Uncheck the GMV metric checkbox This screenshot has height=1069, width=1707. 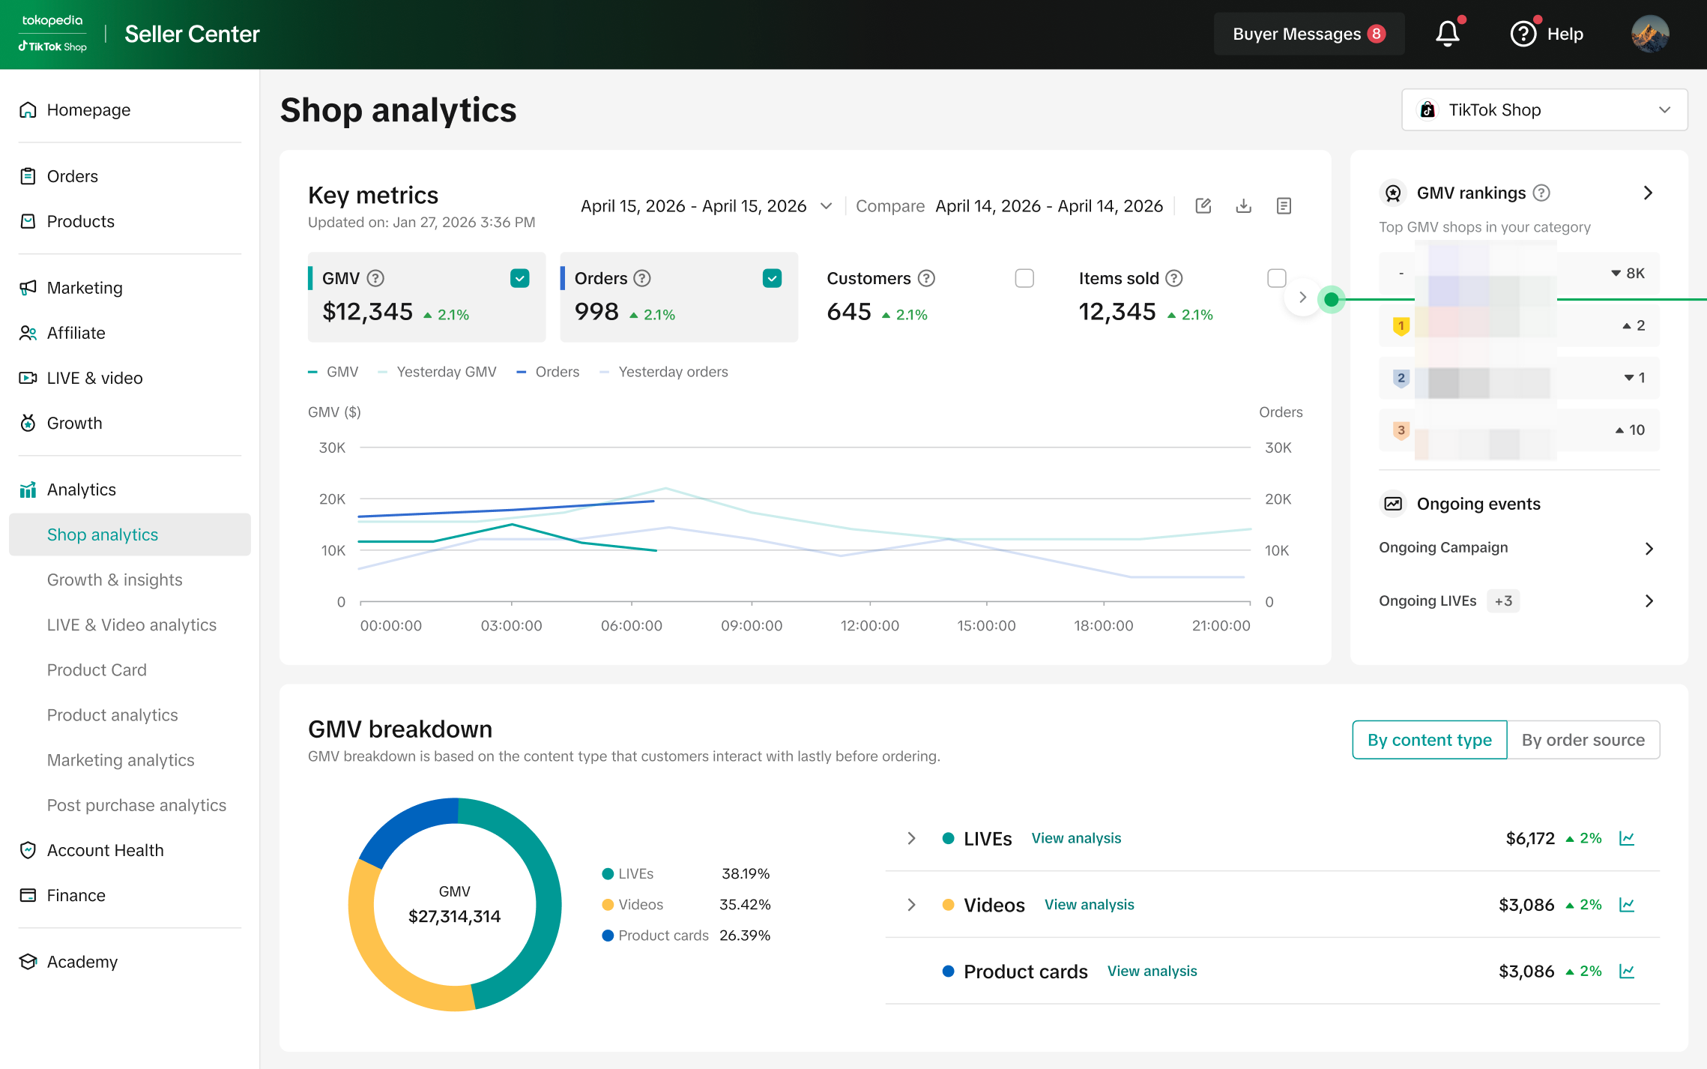click(520, 278)
